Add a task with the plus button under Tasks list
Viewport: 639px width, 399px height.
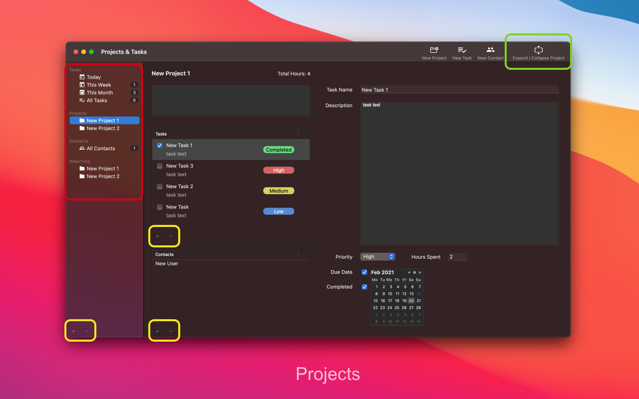157,236
